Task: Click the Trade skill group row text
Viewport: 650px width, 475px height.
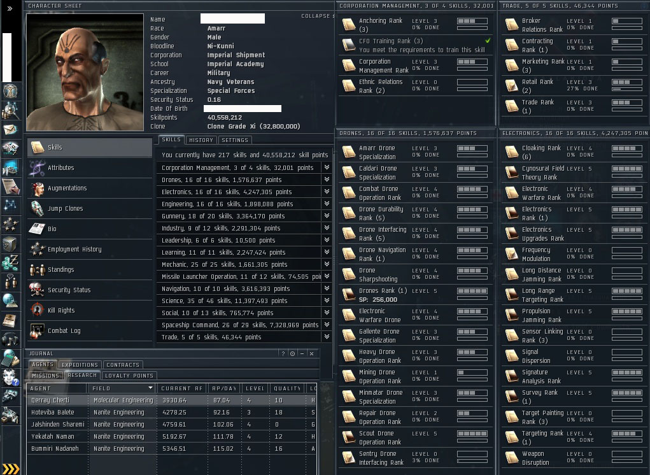Action: (x=211, y=337)
